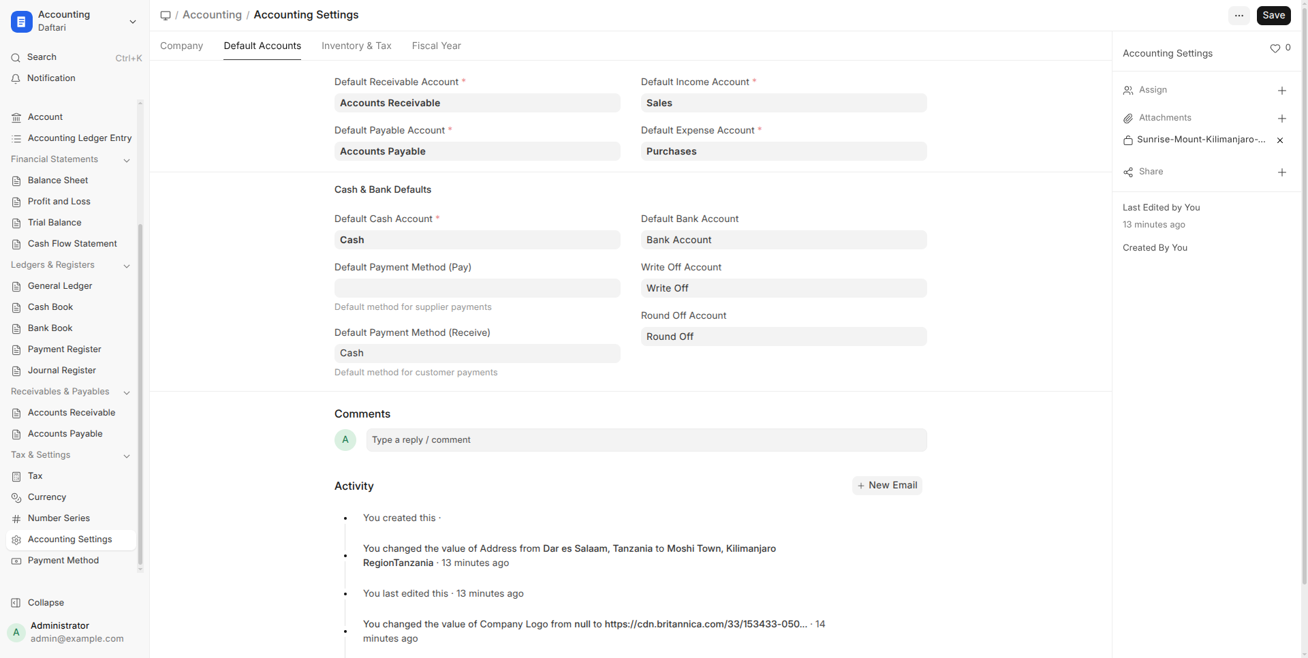Click the Default Cash Account field
Screen dimensions: 1308x658
pos(477,240)
